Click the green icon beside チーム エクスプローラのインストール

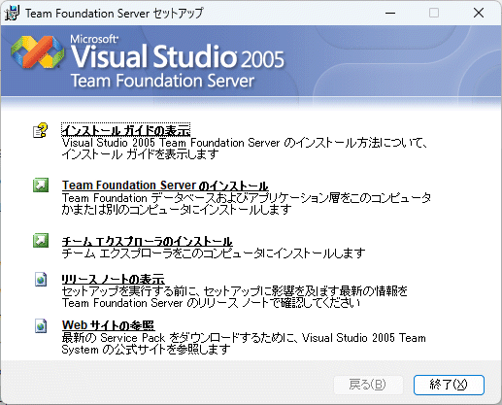coord(41,240)
